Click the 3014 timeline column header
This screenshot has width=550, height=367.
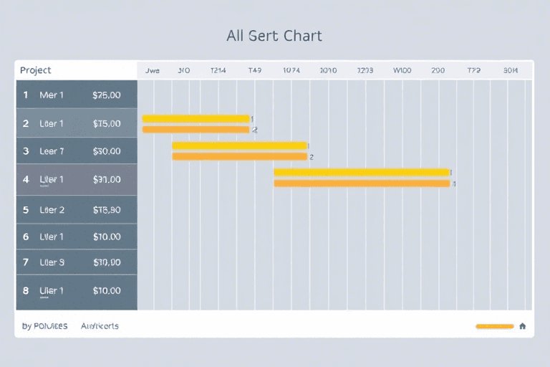coord(511,71)
